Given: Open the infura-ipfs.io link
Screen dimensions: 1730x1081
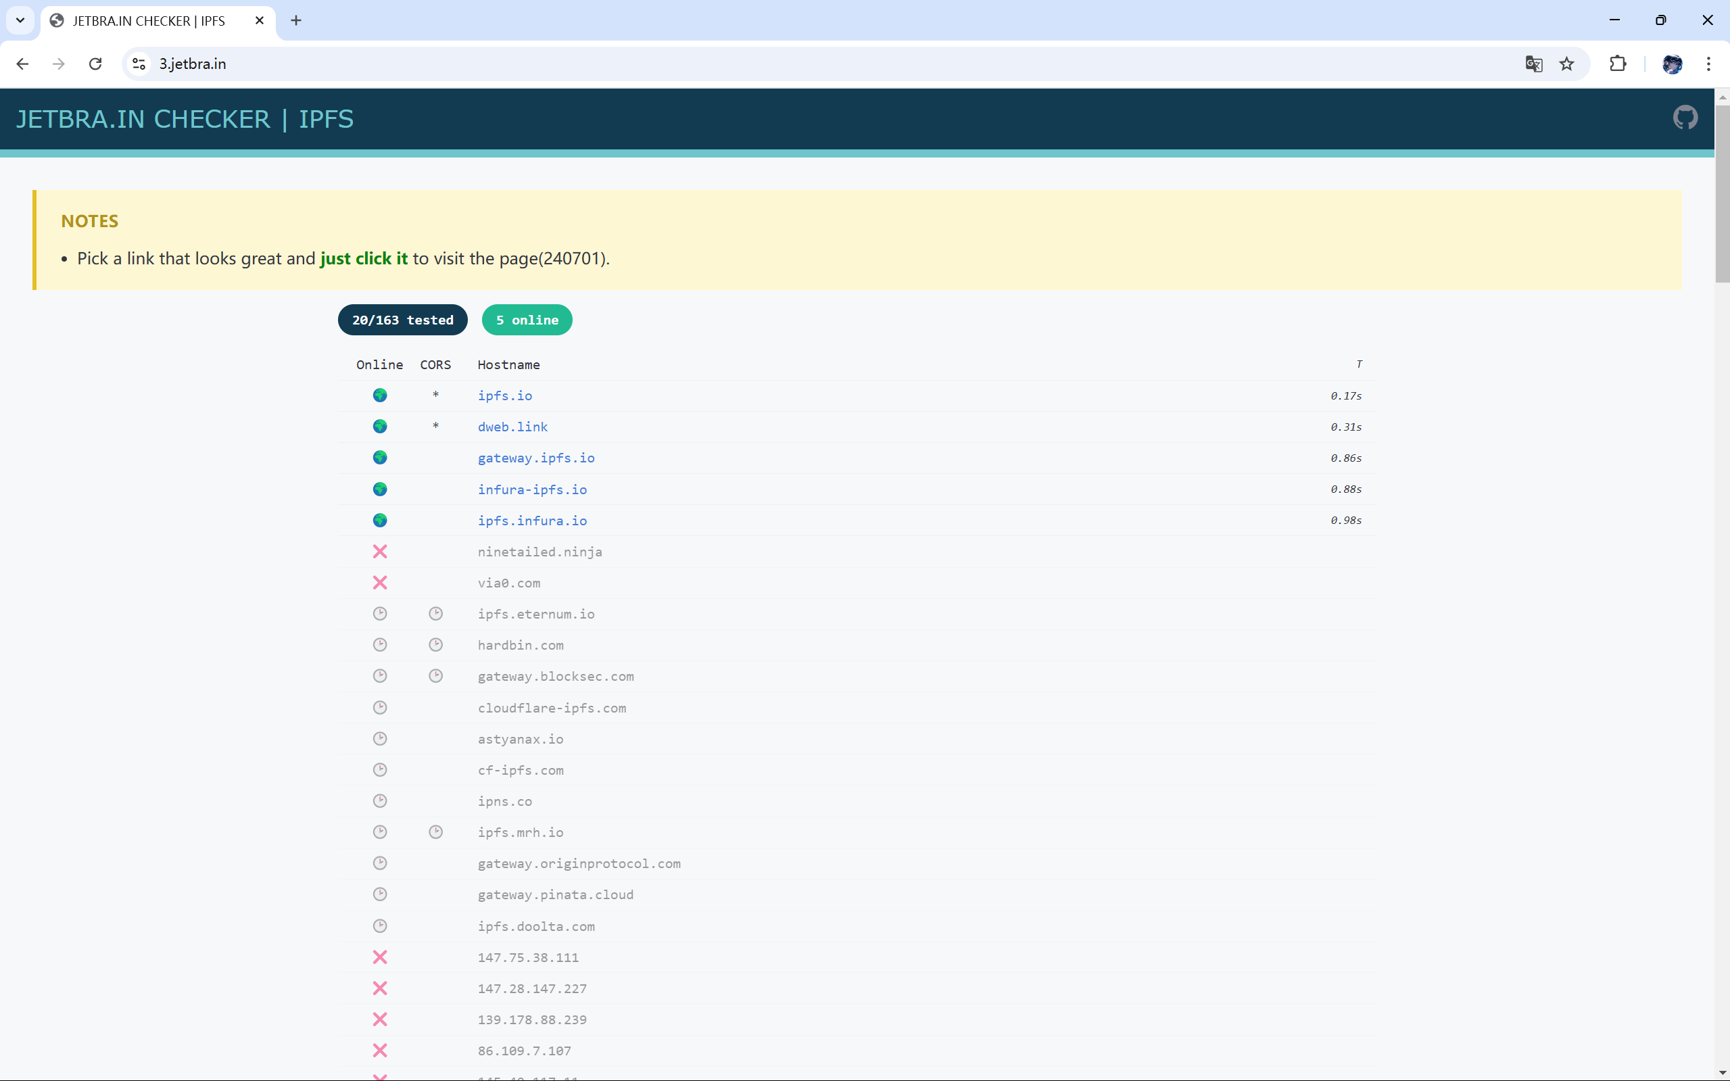Looking at the screenshot, I should click(x=533, y=489).
